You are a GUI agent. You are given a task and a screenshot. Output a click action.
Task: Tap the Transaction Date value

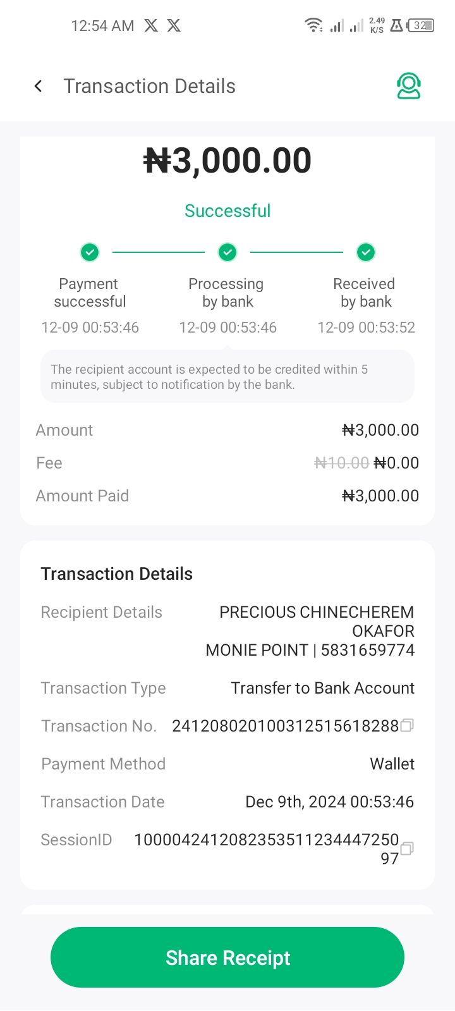click(329, 802)
